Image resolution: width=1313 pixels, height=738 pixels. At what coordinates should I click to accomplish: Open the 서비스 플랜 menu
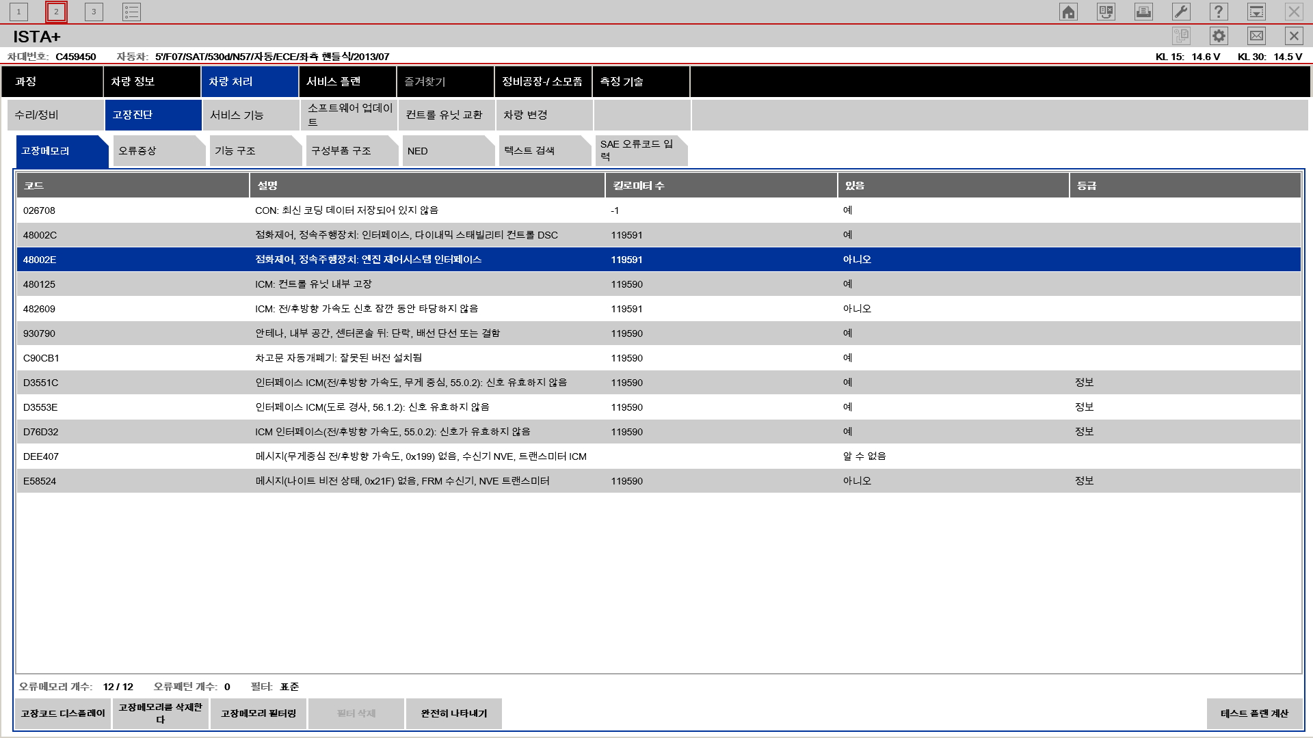tap(347, 81)
